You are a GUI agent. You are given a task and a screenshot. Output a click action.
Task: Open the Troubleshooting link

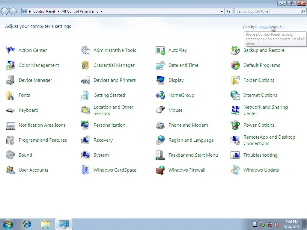coord(261,155)
